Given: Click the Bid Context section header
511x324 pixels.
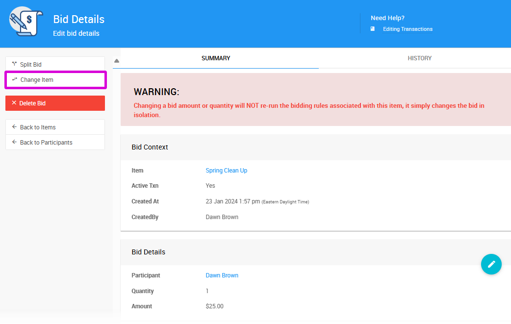Looking at the screenshot, I should pyautogui.click(x=150, y=147).
